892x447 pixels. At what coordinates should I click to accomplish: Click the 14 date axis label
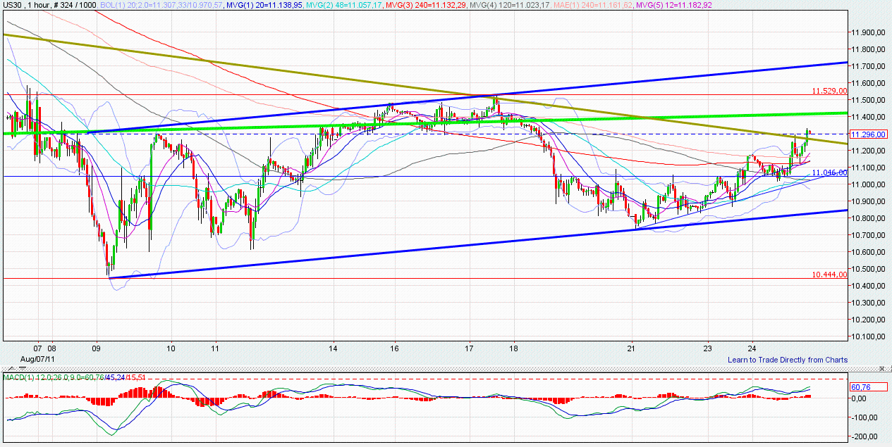(333, 348)
